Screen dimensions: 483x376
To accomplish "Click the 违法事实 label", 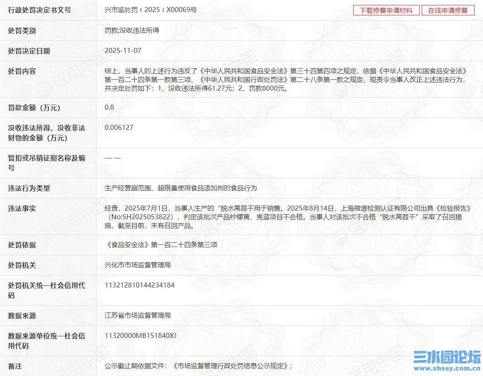I will pyautogui.click(x=22, y=208).
